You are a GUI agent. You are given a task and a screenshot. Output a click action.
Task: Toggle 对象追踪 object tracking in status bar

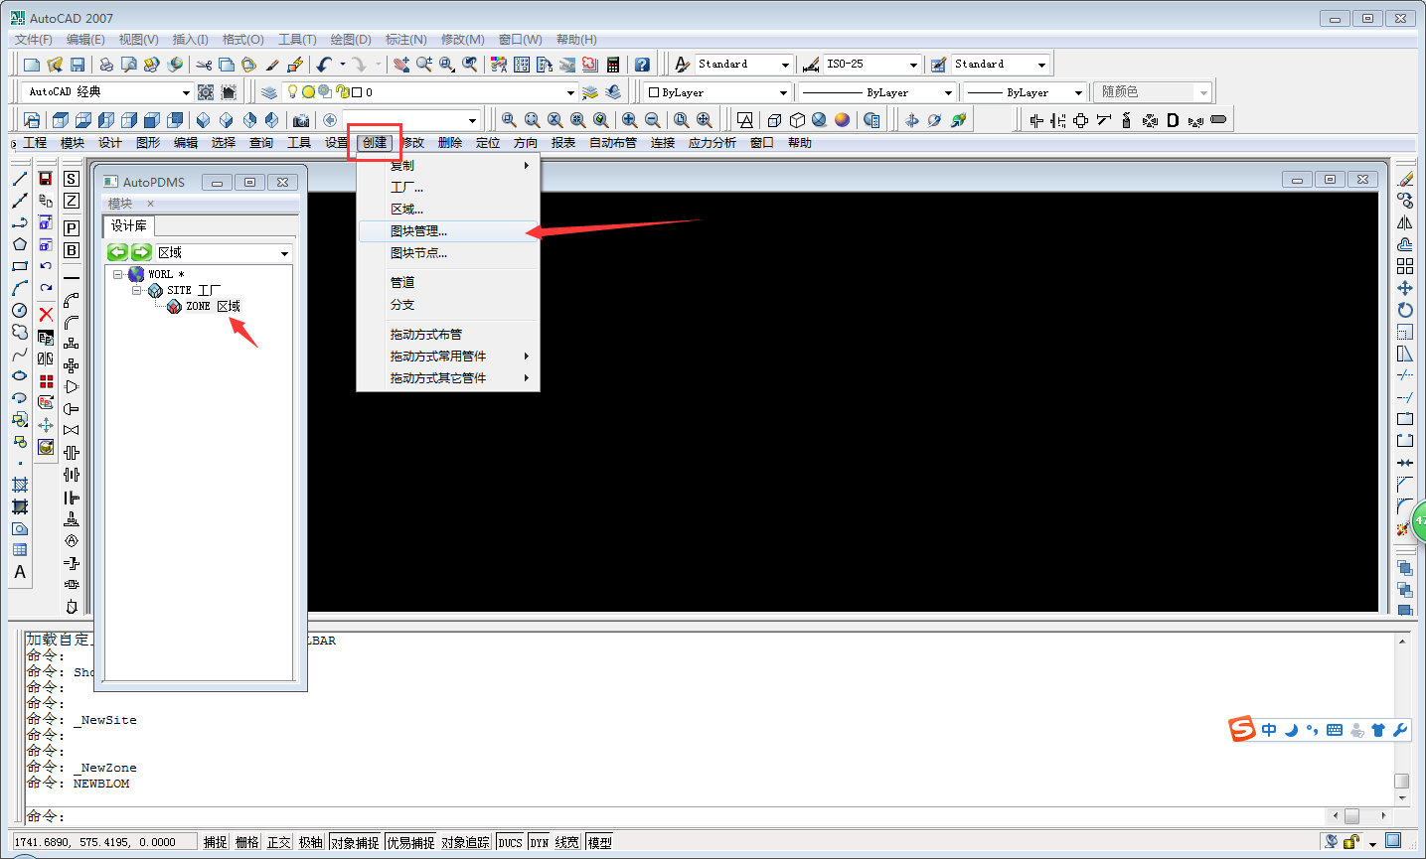click(x=466, y=842)
